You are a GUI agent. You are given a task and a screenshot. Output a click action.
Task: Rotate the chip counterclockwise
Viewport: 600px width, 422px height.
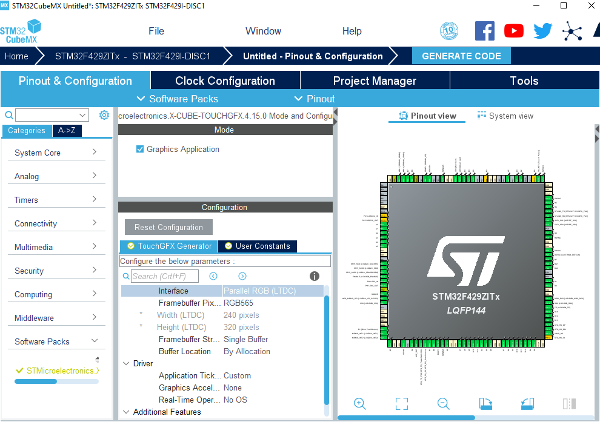(x=527, y=404)
